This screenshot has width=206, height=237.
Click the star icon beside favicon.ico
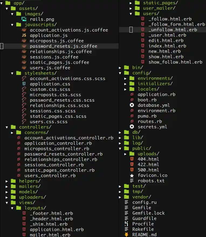[132, 175]
